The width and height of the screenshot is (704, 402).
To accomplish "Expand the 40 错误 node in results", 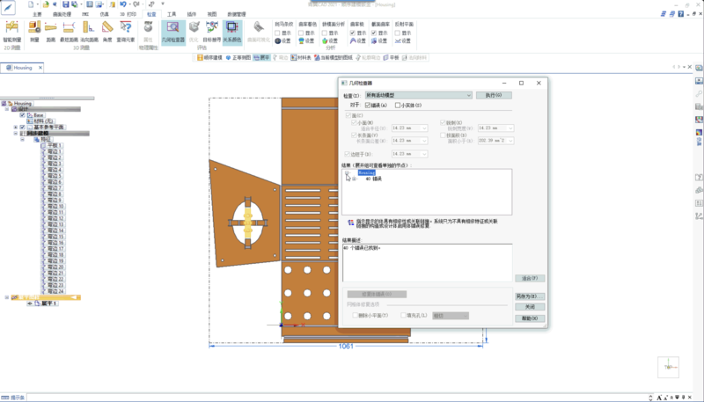I will [x=355, y=179].
